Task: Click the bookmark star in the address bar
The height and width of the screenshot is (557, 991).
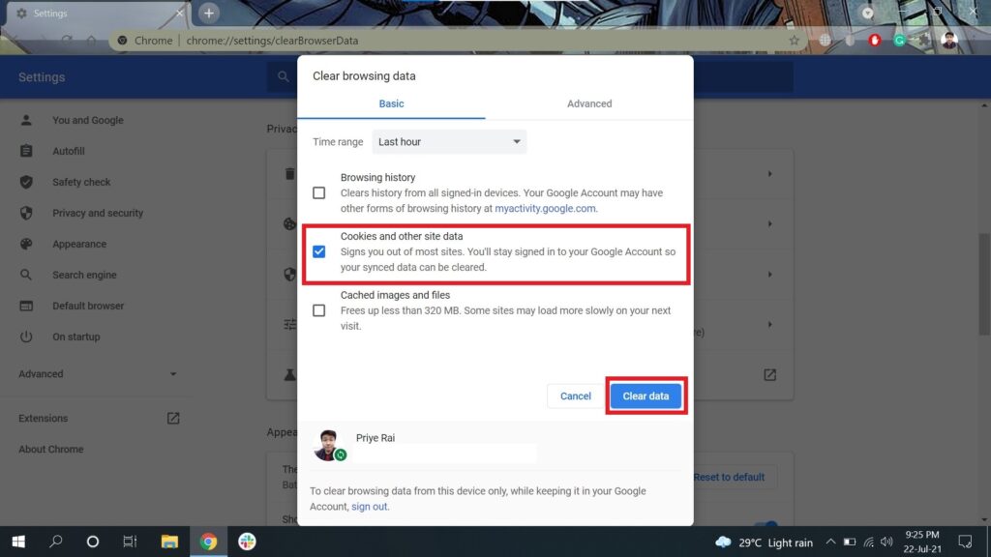Action: click(794, 41)
